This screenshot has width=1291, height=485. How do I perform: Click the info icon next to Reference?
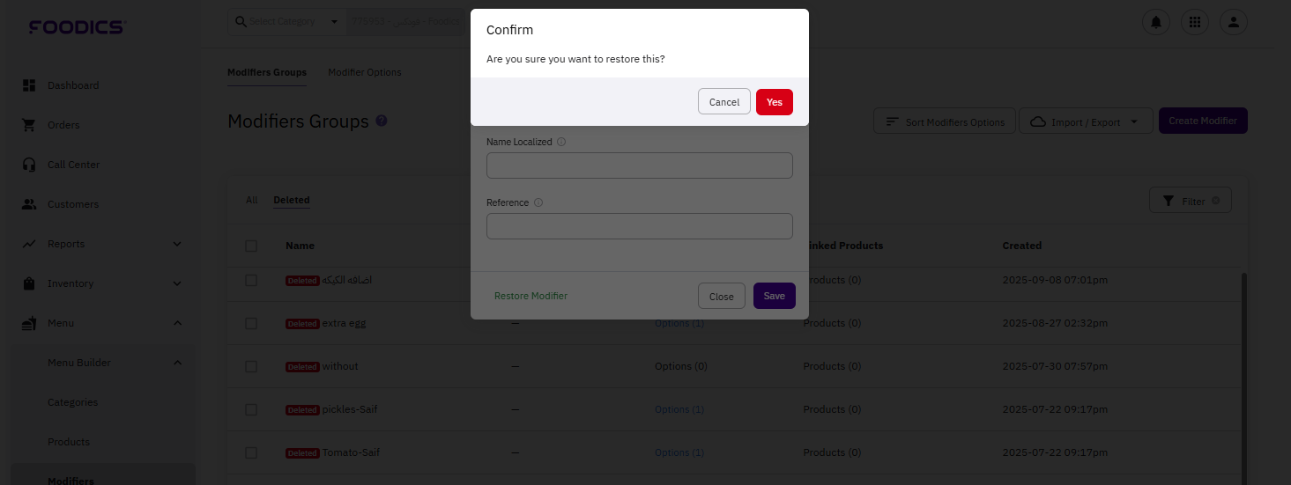coord(538,202)
